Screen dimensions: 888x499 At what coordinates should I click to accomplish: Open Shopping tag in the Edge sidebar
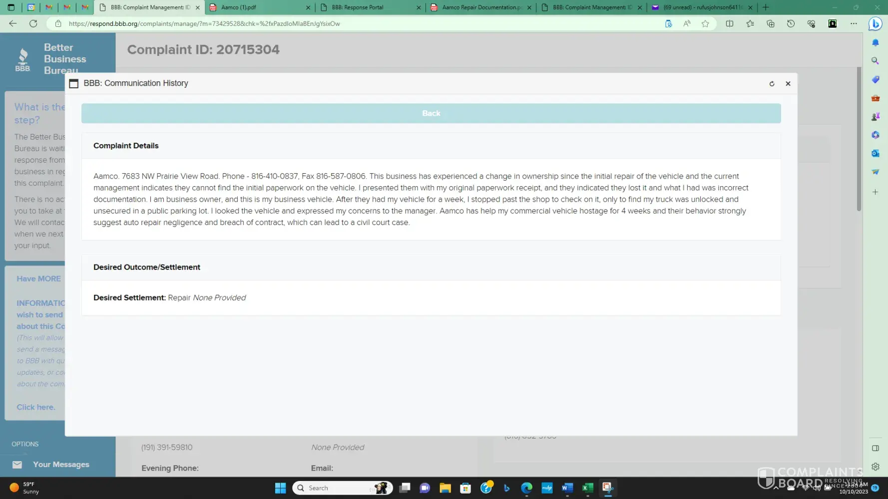tap(876, 80)
